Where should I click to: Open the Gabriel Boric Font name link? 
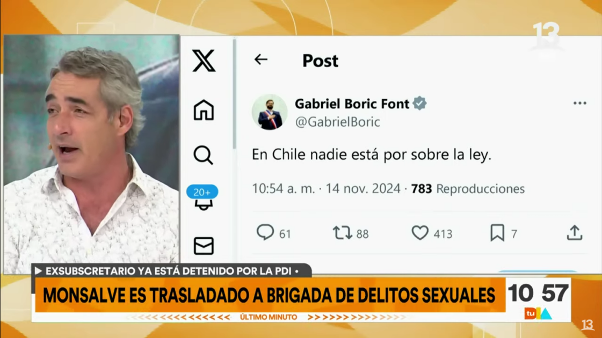(352, 104)
